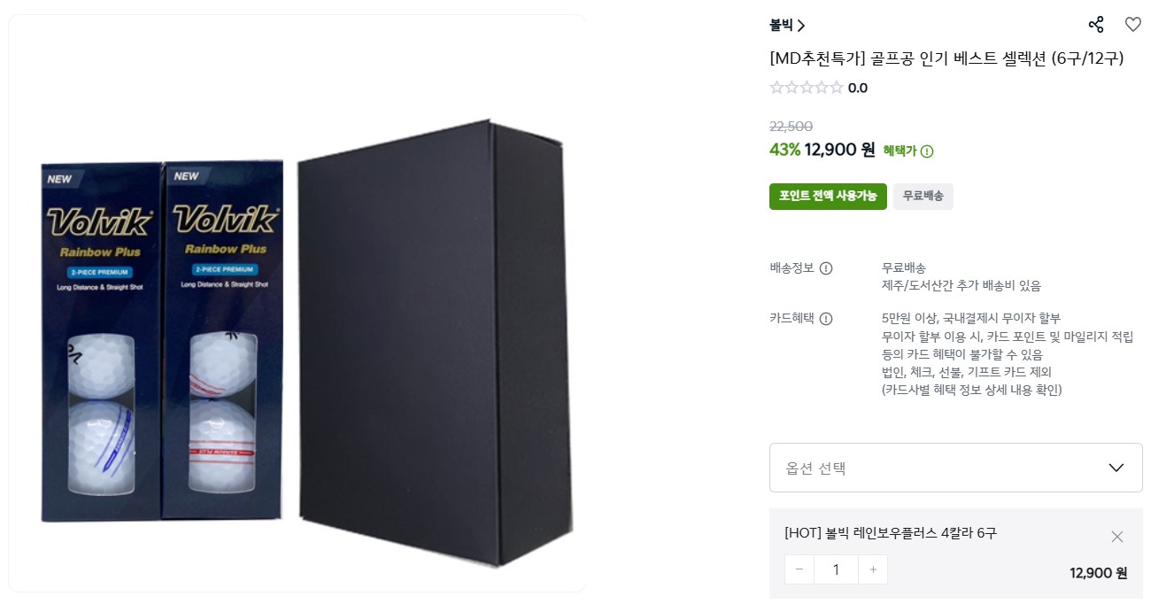
Task: Add product to wishlist with heart icon
Action: click(x=1133, y=25)
